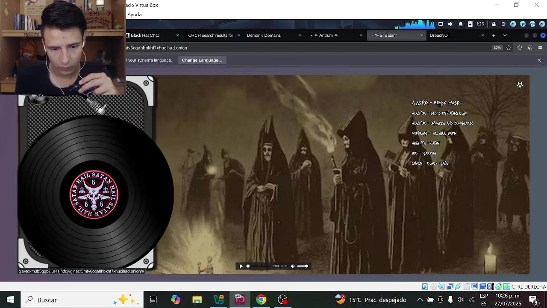Play 'Absynth - Satan' track
Viewport: 547px width, 308px height.
click(x=426, y=143)
